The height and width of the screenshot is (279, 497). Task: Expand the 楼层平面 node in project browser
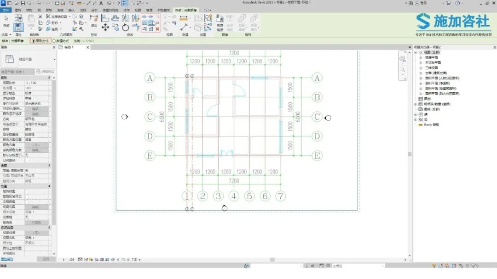(x=421, y=58)
